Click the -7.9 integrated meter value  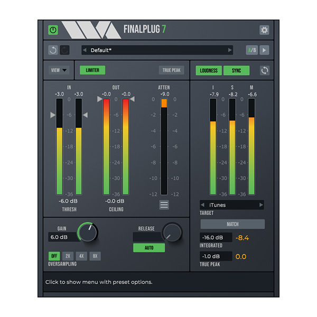point(214,95)
